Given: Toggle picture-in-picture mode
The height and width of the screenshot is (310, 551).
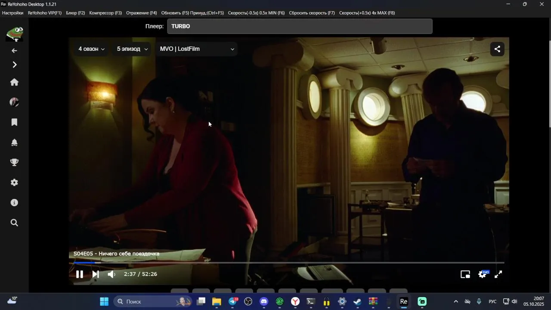Looking at the screenshot, I should pos(465,274).
